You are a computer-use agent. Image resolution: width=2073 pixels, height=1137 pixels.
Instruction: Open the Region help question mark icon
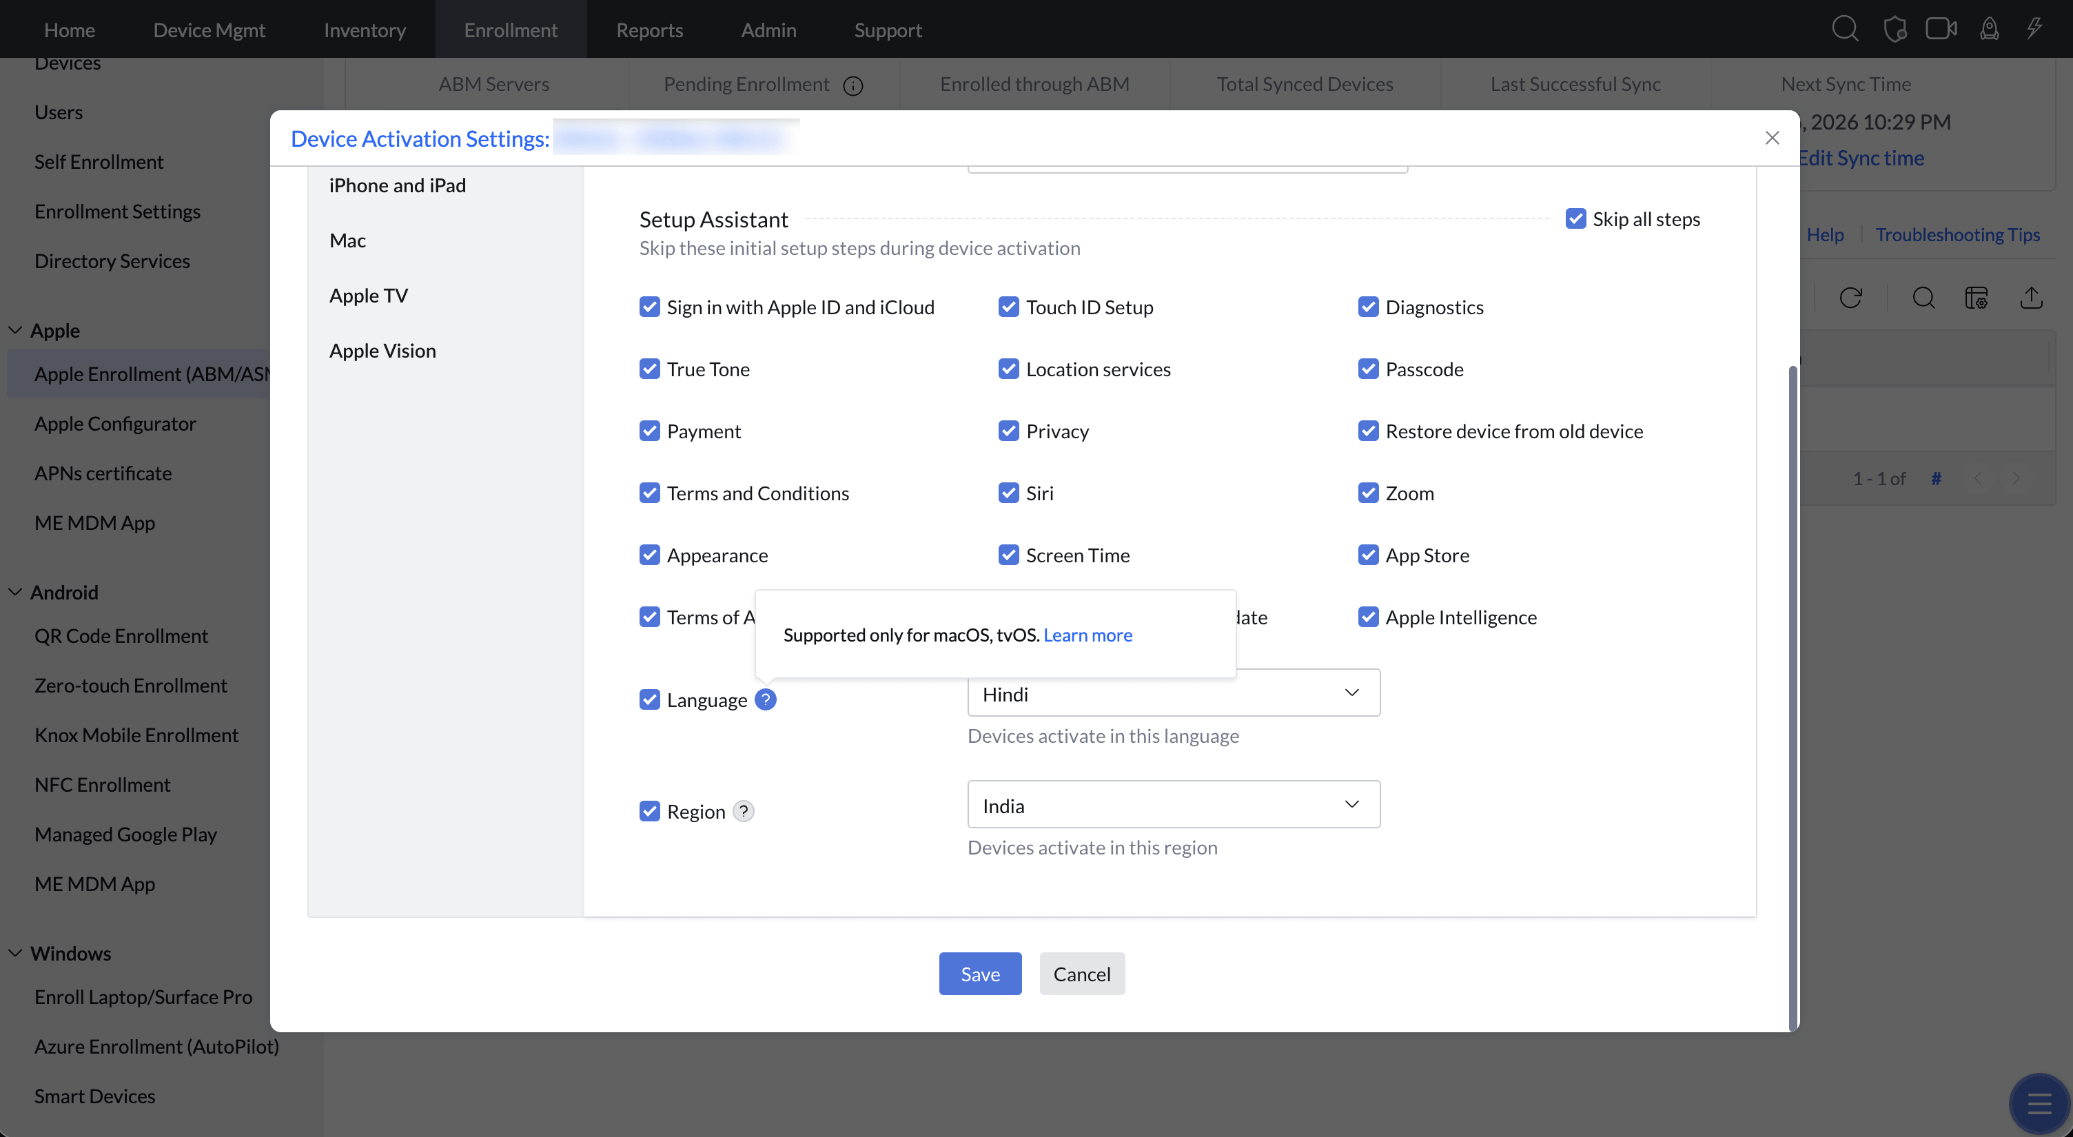click(744, 811)
